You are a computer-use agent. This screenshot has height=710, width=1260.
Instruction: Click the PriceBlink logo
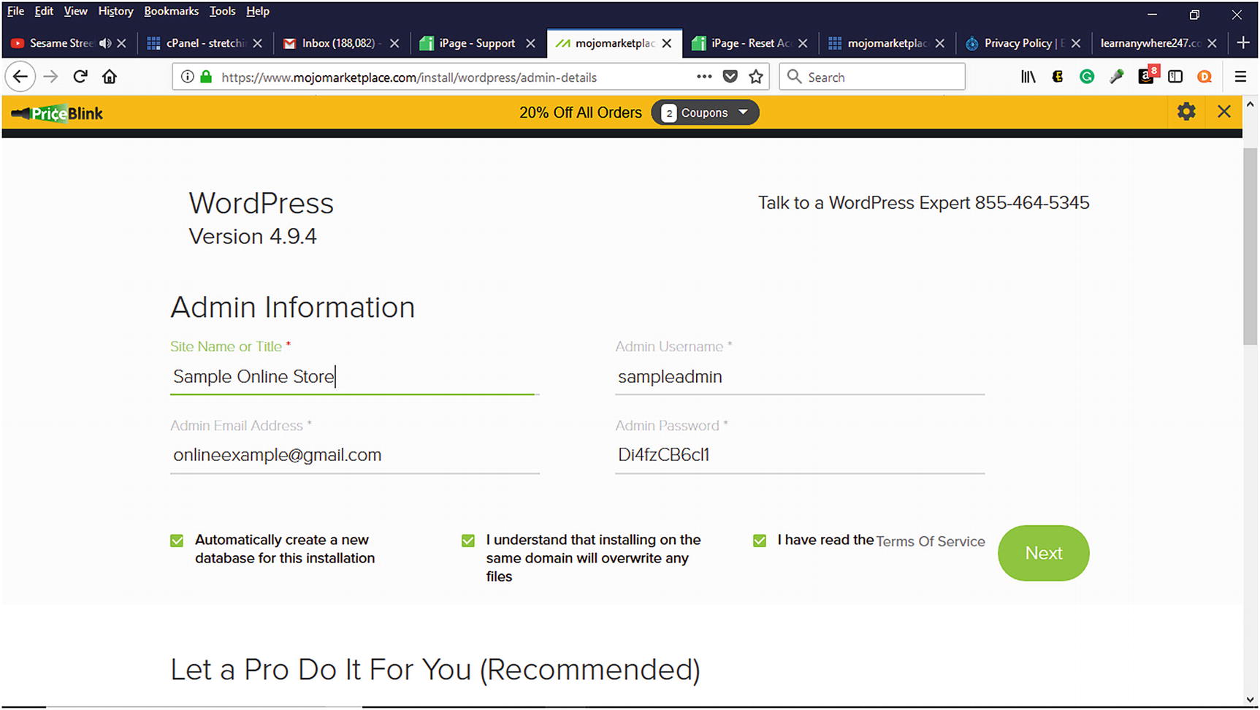point(58,113)
